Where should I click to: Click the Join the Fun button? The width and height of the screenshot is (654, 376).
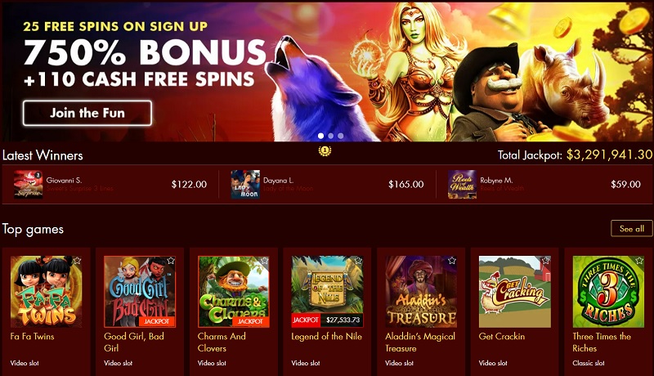(87, 113)
